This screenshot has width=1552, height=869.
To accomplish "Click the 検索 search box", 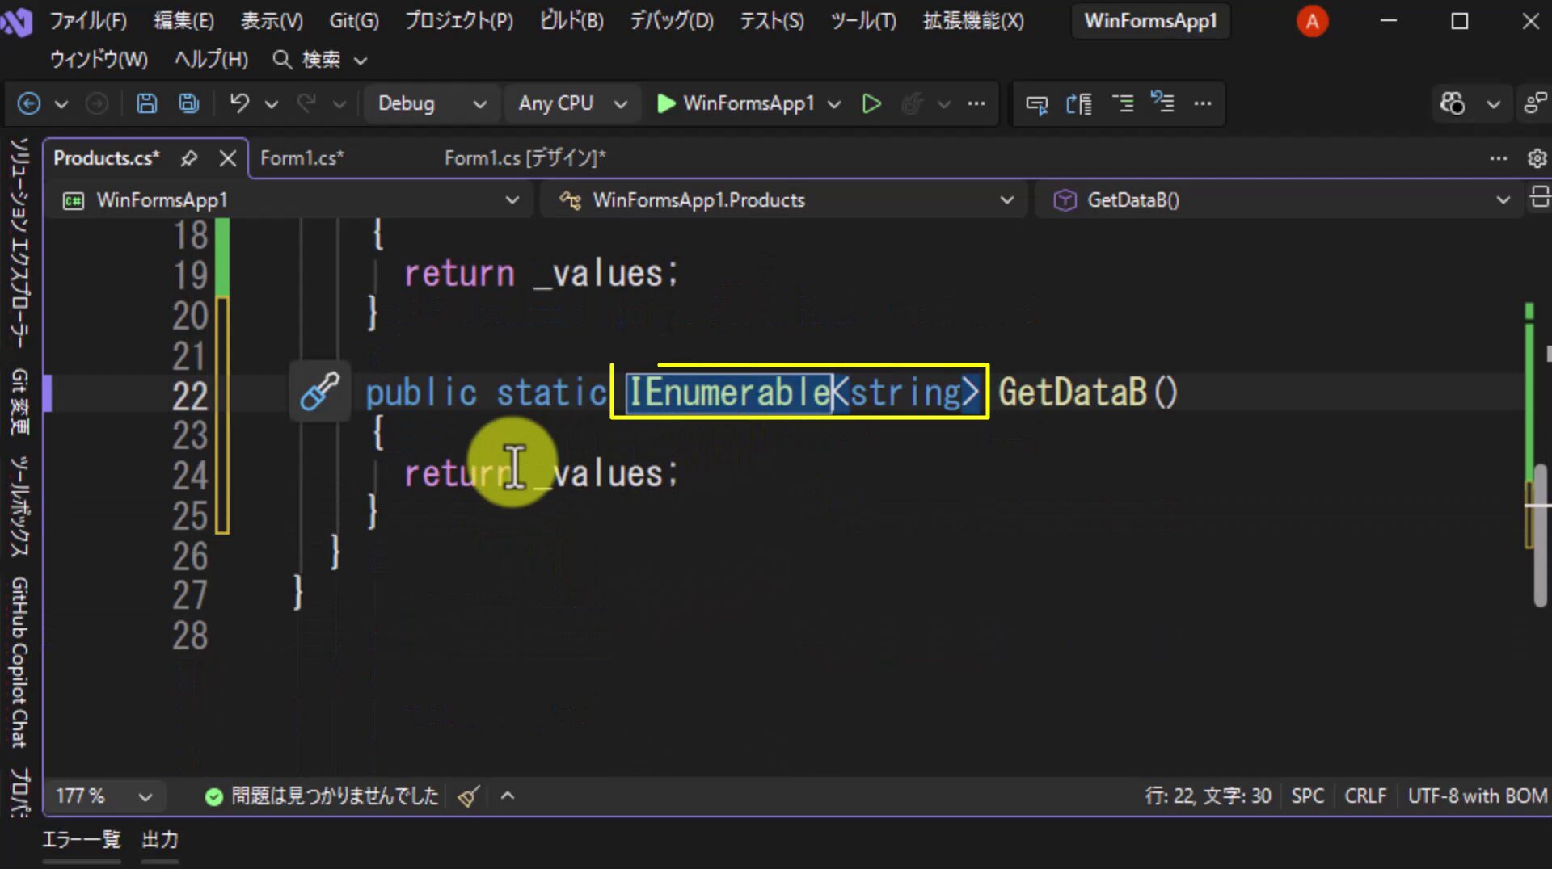I will 320,60.
